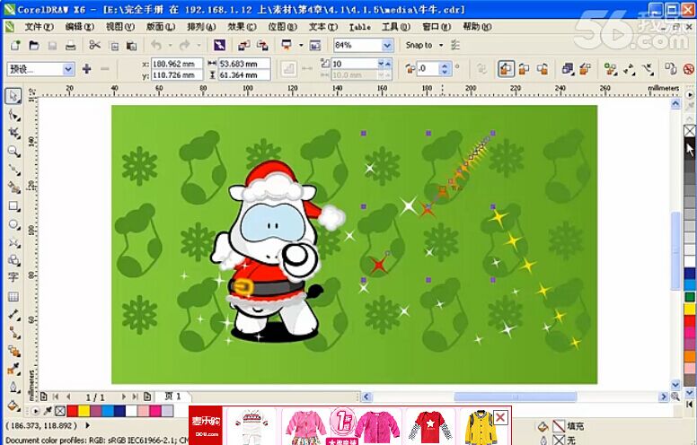Click the x position field 180.962 mm

[176, 64]
